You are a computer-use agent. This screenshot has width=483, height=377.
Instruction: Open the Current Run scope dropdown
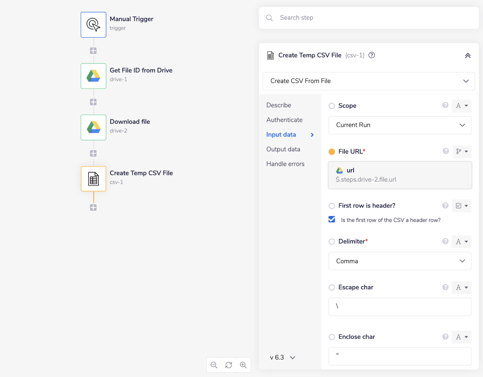[399, 125]
